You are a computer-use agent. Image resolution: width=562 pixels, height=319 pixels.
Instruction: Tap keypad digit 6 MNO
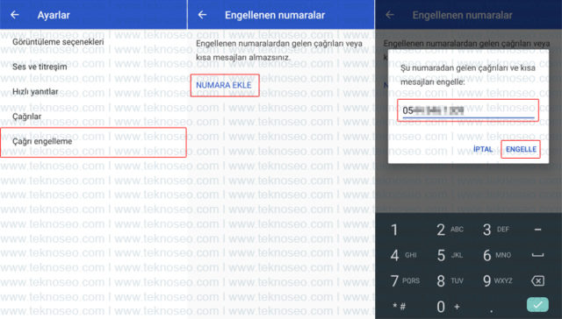(x=497, y=255)
